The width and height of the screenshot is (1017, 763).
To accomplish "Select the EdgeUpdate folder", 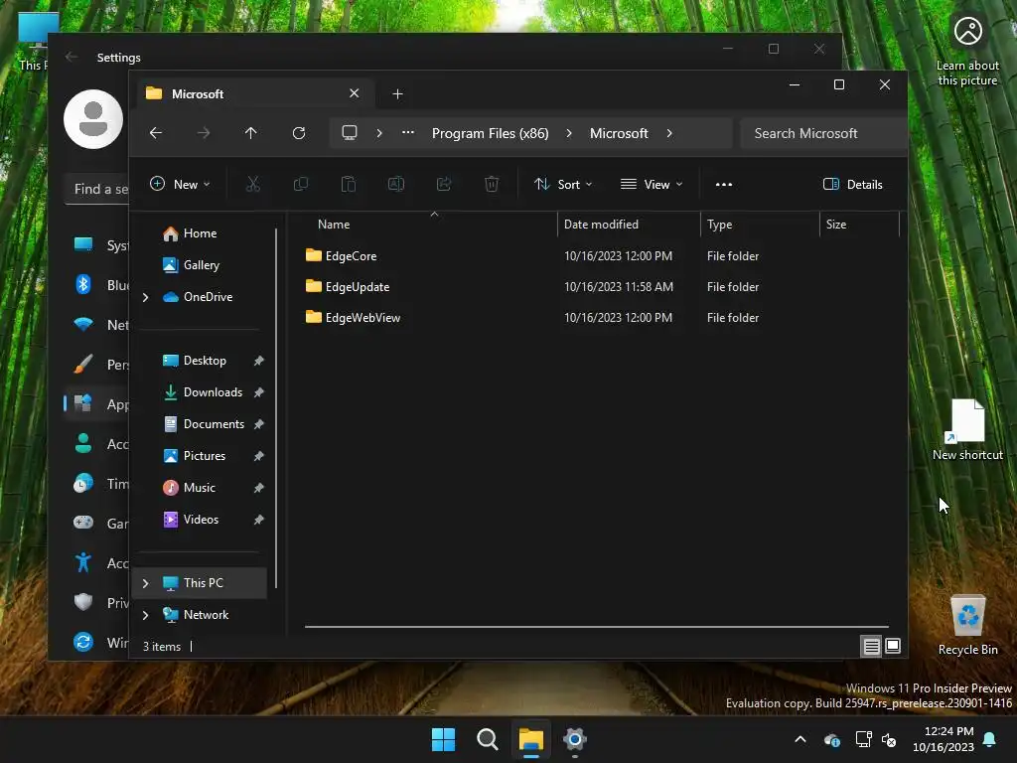I will coord(348,287).
